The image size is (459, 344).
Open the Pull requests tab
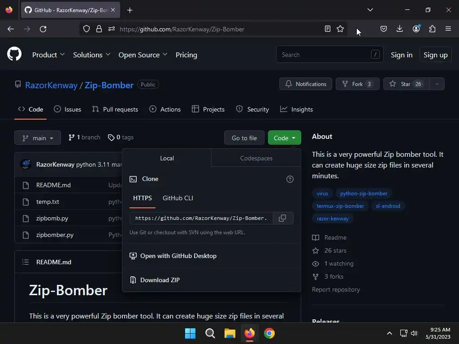click(x=115, y=109)
